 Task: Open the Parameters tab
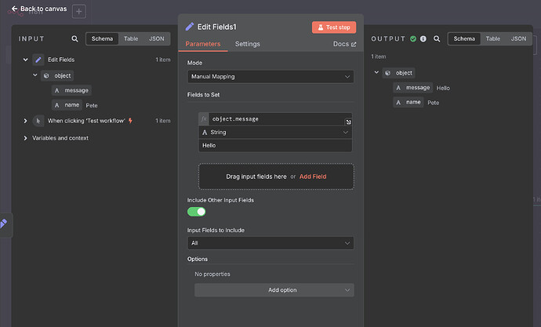click(203, 44)
